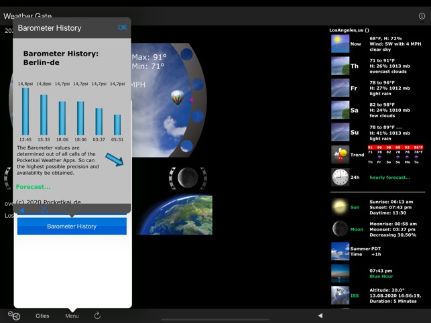
Task: Confirm Barometer History popup with OK
Action: coord(122,27)
